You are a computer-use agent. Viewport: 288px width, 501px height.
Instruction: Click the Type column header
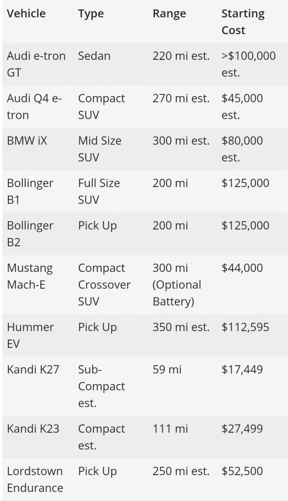coord(91,14)
